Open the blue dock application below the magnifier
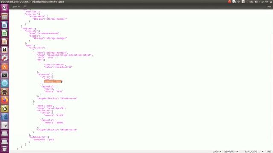The image size is (273, 153). 5,117
